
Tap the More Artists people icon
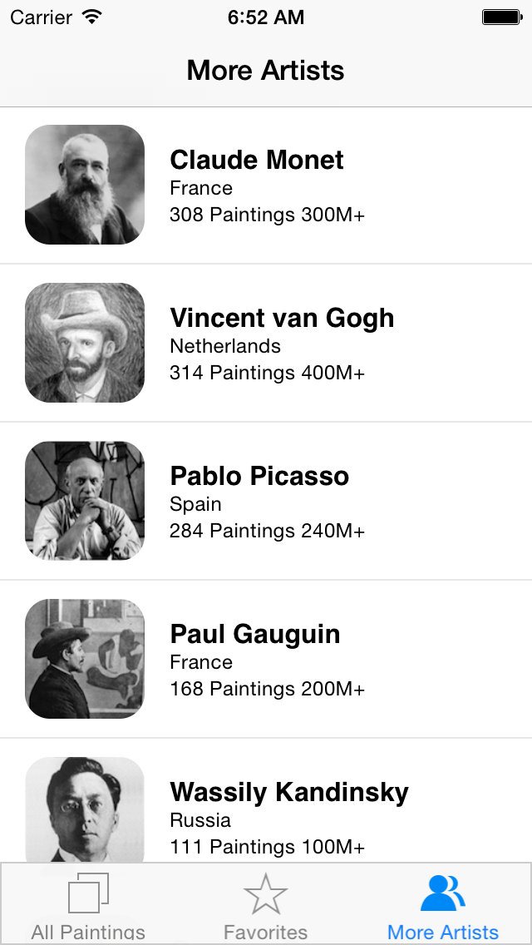[443, 893]
